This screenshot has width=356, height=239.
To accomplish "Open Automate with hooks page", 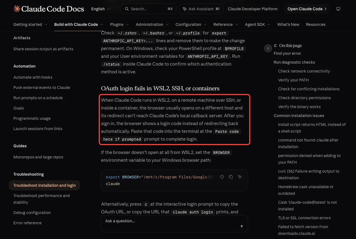I will pyautogui.click(x=33, y=77).
